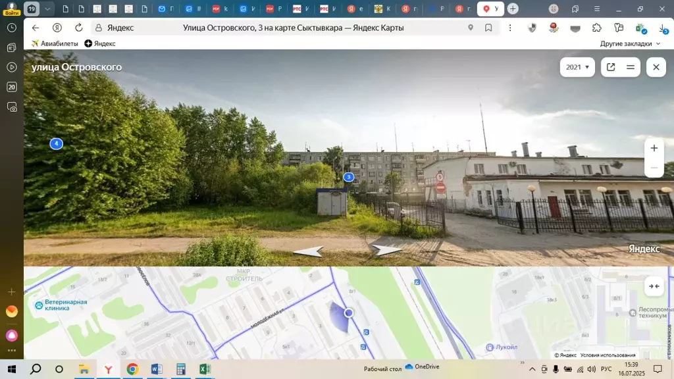Collapse the mini map with arrows button
Image resolution: width=674 pixels, height=379 pixels.
point(654,286)
